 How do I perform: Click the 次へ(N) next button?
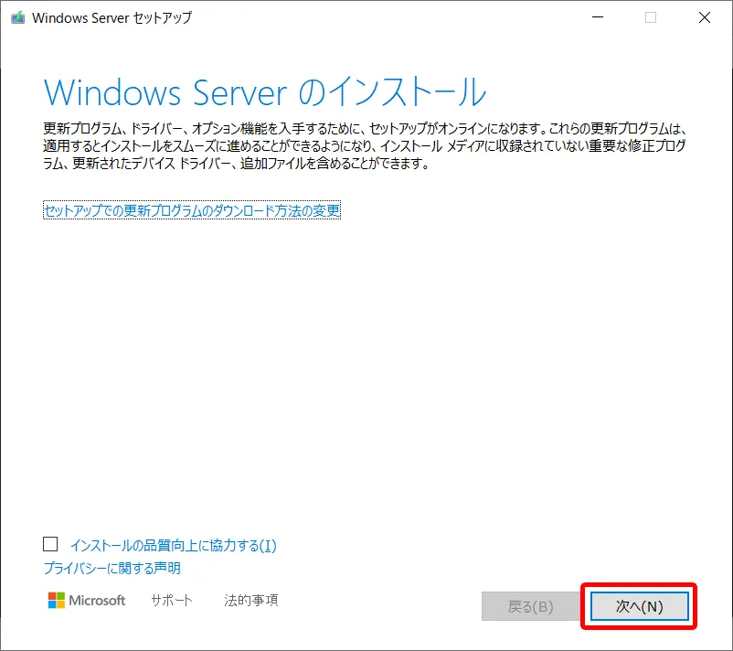tap(639, 606)
